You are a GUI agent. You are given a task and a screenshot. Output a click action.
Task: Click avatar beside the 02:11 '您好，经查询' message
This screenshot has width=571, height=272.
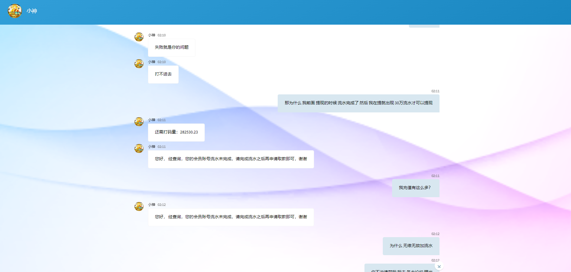coord(139,148)
